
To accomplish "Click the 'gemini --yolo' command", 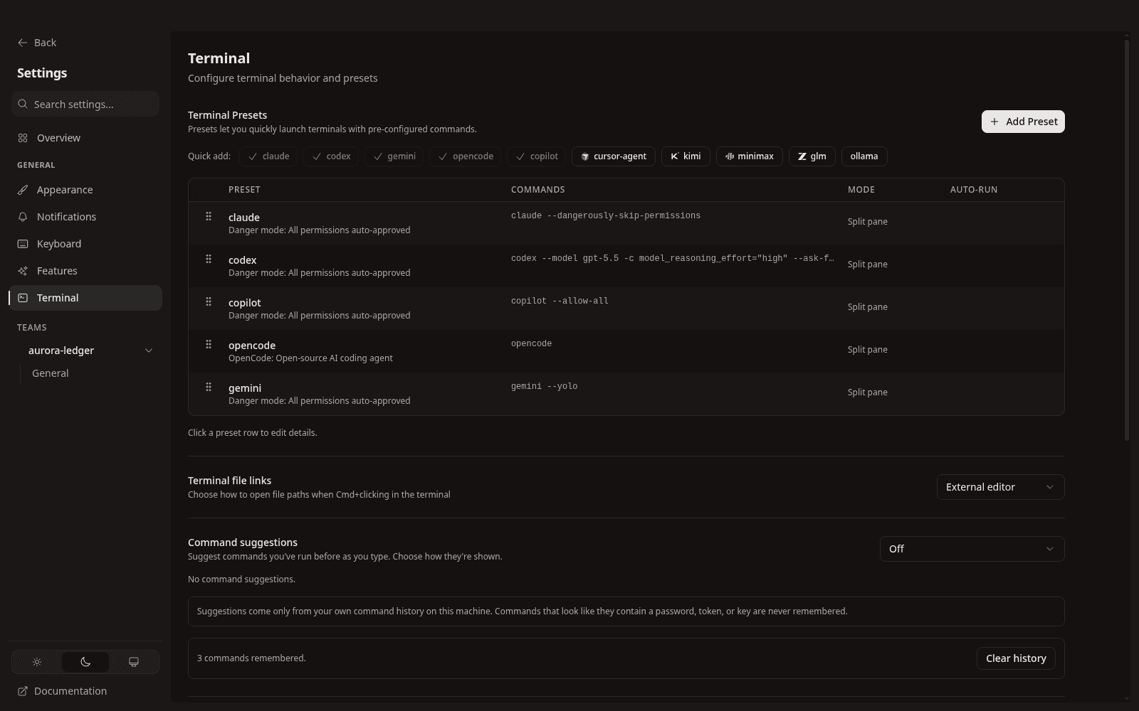I will click(x=545, y=386).
